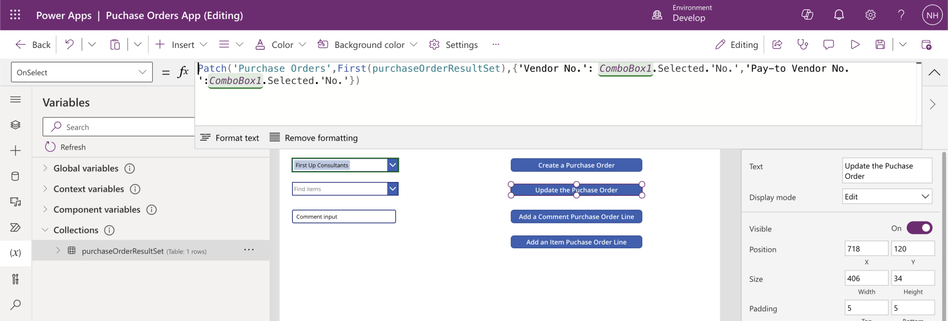
Task: Open the Display mode dropdown
Action: pyautogui.click(x=887, y=197)
